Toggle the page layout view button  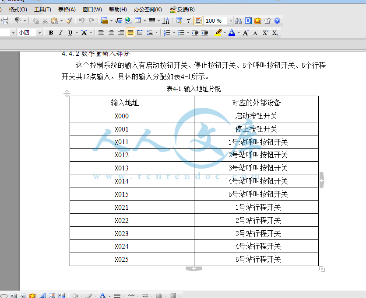click(x=198, y=21)
